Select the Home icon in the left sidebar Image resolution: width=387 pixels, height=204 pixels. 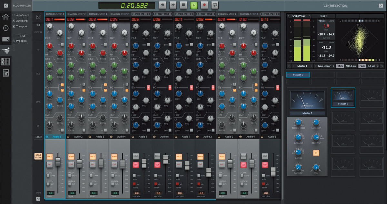[x=5, y=17]
